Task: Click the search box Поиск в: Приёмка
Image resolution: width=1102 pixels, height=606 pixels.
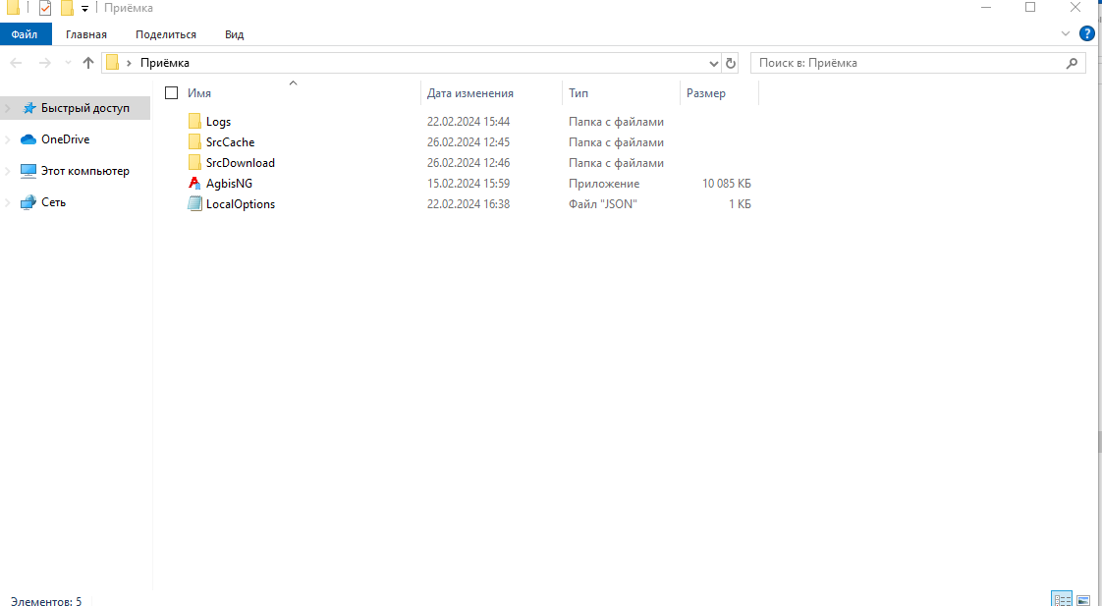Action: pos(909,63)
